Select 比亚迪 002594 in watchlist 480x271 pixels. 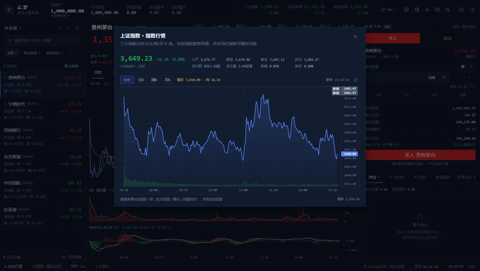(x=43, y=216)
